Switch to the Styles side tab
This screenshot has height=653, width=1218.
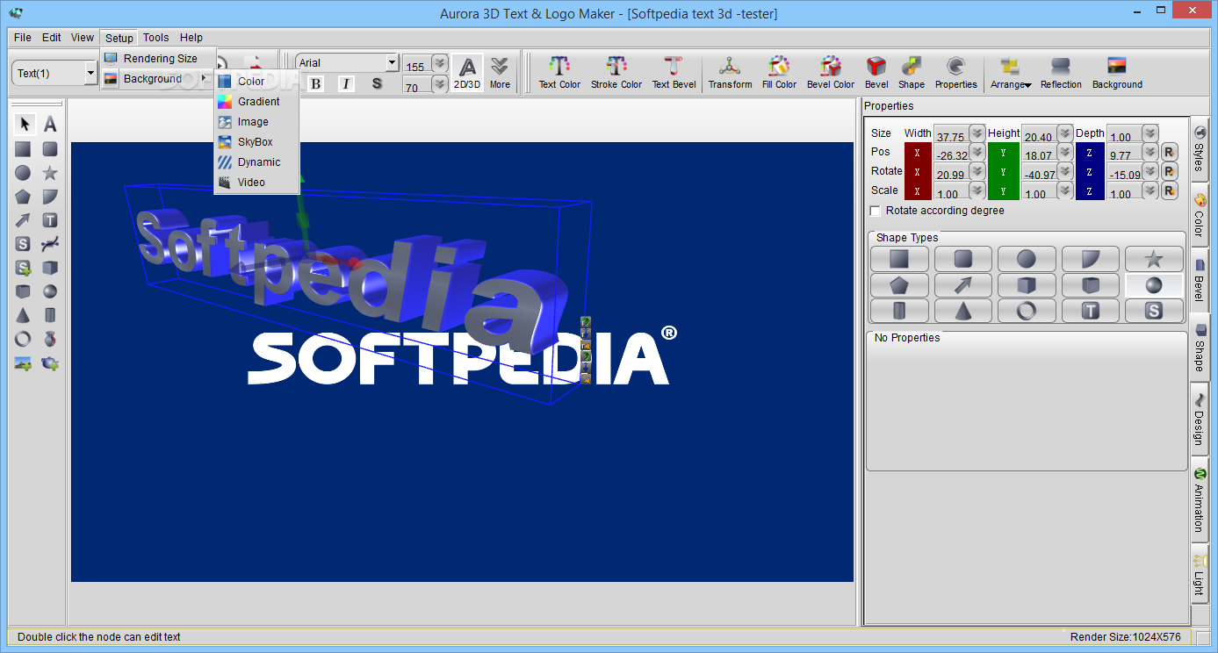tap(1200, 148)
